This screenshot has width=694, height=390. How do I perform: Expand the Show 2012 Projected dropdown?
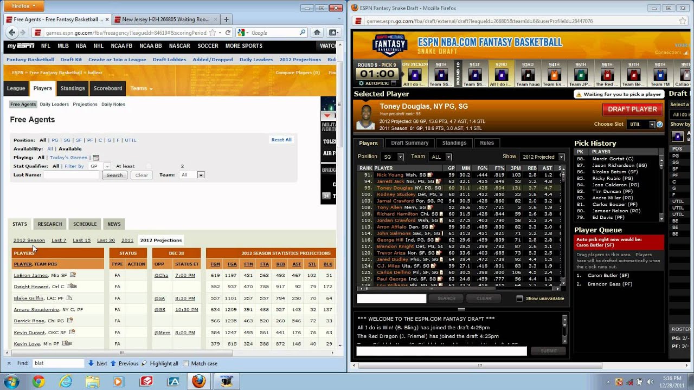click(542, 157)
